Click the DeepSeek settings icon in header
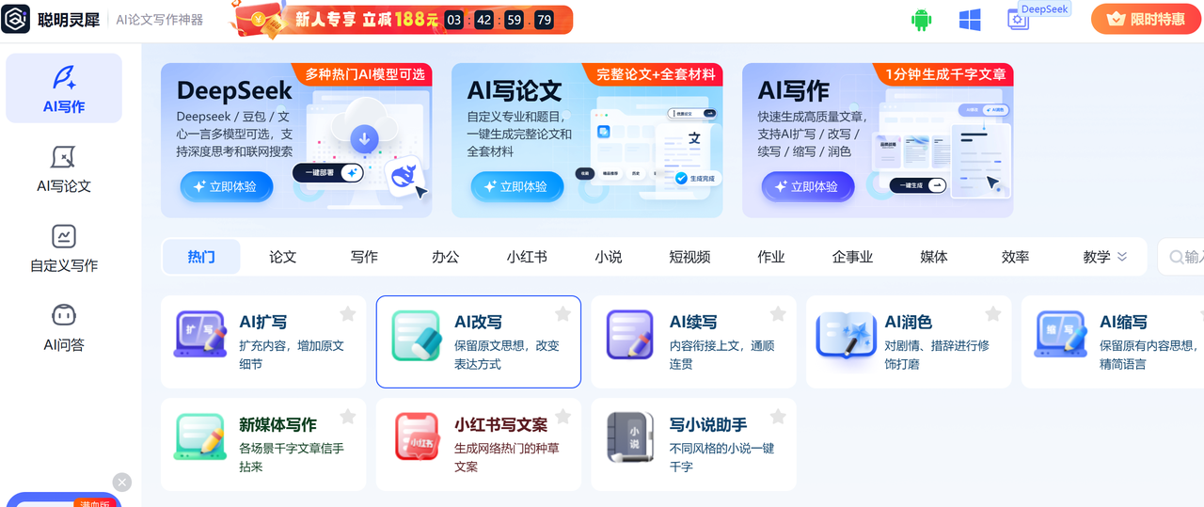Screen dimensions: 1204x507 click(x=1019, y=20)
